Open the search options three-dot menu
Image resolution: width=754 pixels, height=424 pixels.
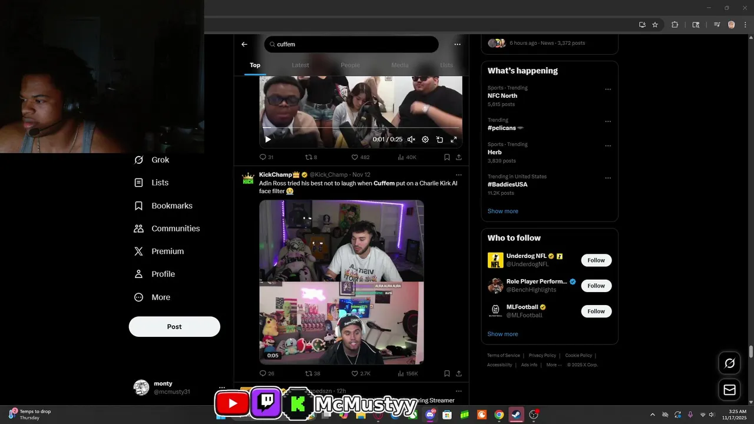(457, 44)
